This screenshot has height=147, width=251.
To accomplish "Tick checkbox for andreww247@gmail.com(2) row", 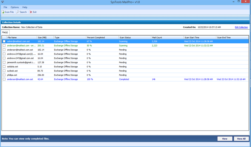I will [4, 54].
